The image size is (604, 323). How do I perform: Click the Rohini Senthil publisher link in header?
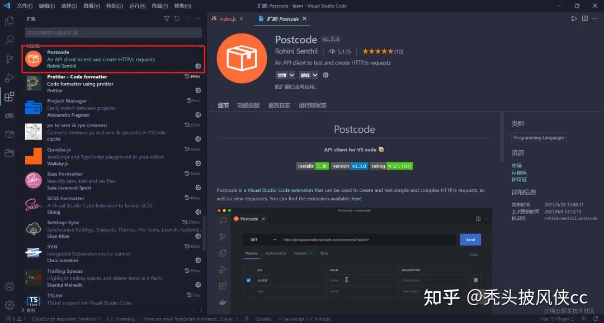click(296, 51)
